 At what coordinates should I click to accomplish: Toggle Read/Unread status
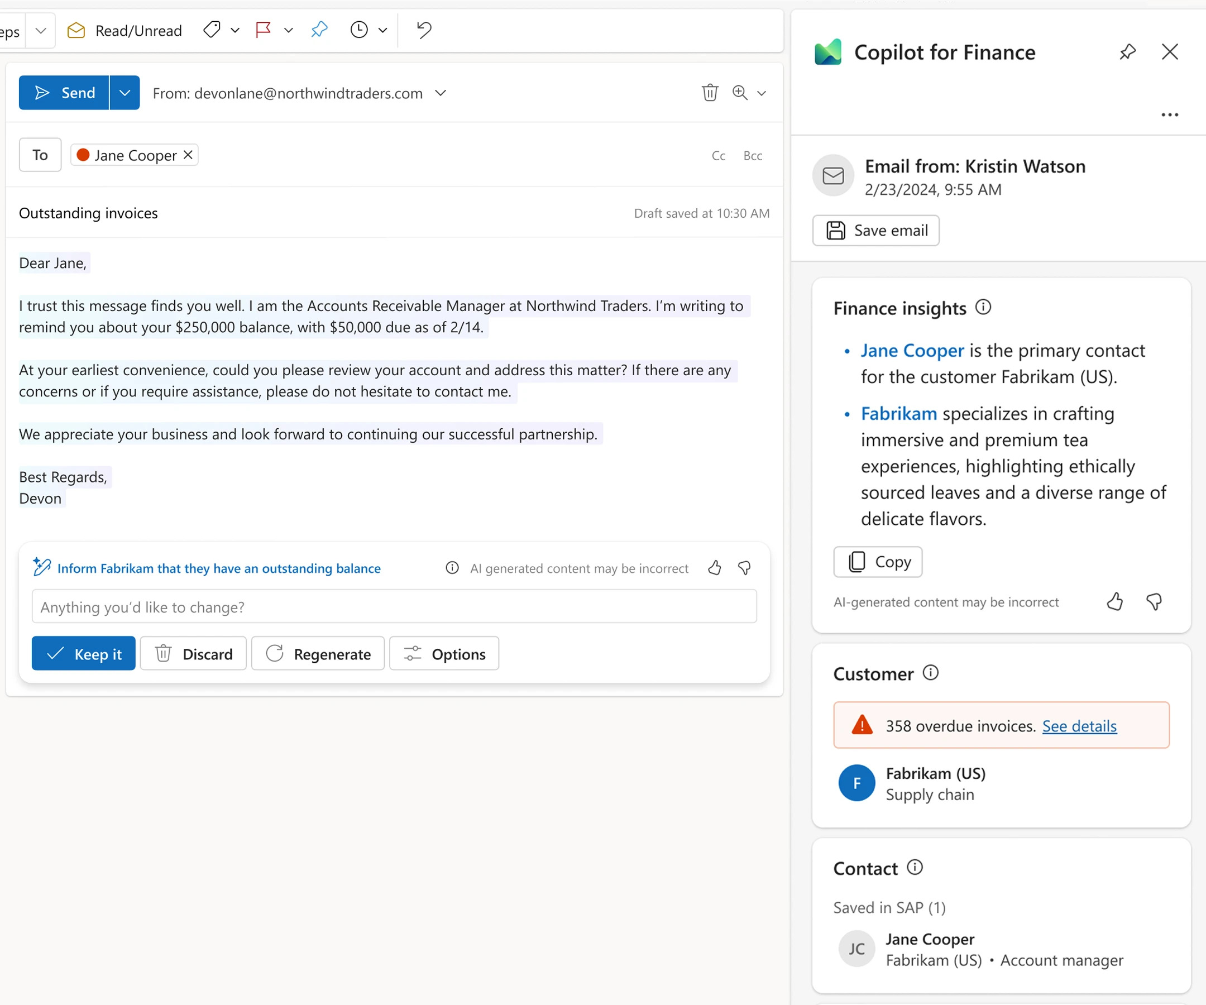125,31
